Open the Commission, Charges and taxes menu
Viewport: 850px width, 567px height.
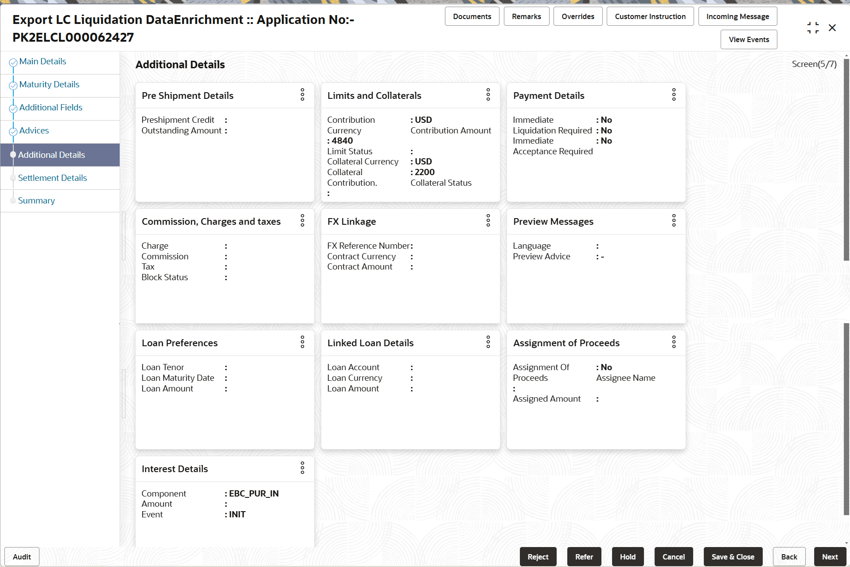(x=302, y=221)
